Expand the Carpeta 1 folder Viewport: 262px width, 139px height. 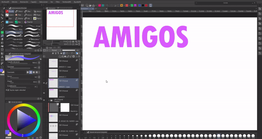pos(49,100)
